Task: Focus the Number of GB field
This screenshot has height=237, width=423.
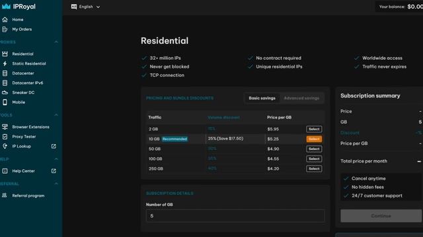Action: pyautogui.click(x=235, y=216)
